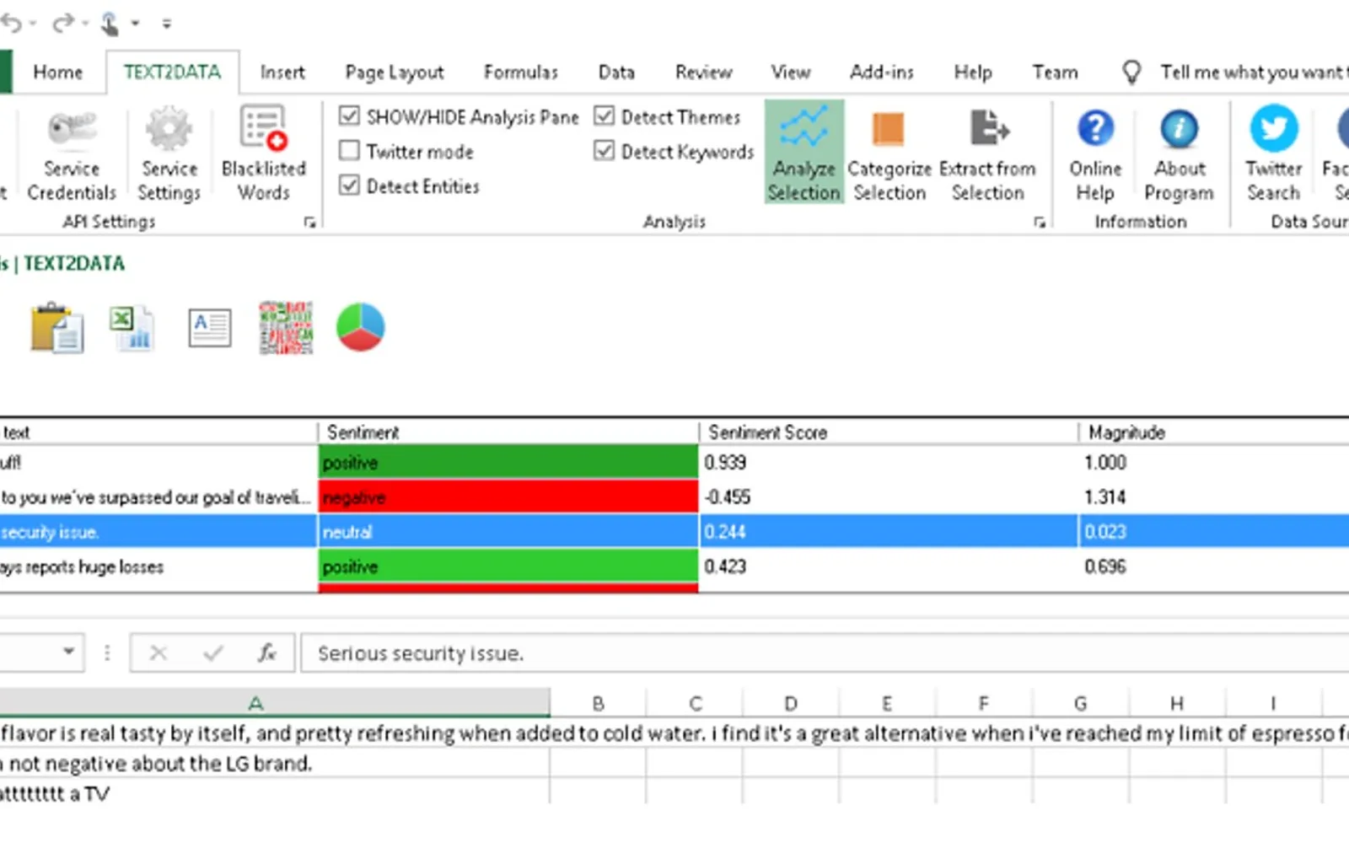The image size is (1349, 843).
Task: Enable Twitter mode checkbox
Action: pyautogui.click(x=349, y=150)
